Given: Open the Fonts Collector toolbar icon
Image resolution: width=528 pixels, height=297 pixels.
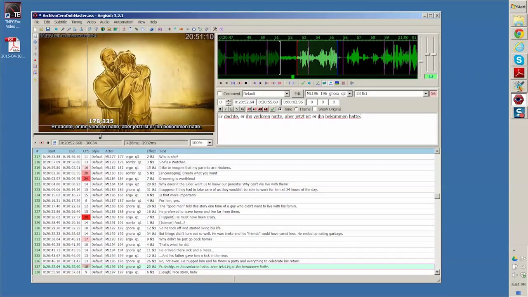Looking at the screenshot, I should point(143,29).
